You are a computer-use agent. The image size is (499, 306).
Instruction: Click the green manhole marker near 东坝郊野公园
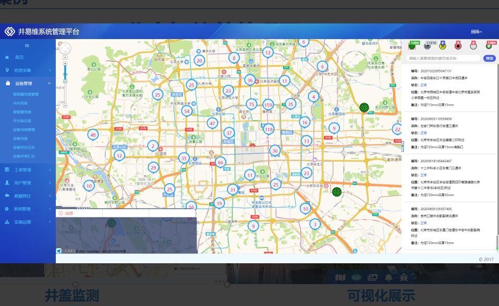coord(364,107)
